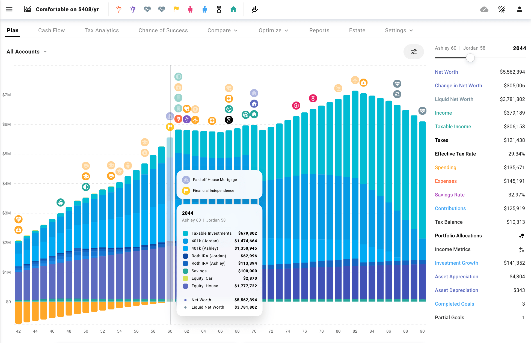Click the Asset Depreciation link
Screen dimensions: 531x343
click(x=456, y=290)
